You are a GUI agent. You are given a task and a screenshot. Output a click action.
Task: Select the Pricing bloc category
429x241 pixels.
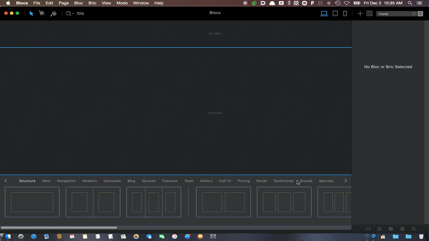click(244, 181)
